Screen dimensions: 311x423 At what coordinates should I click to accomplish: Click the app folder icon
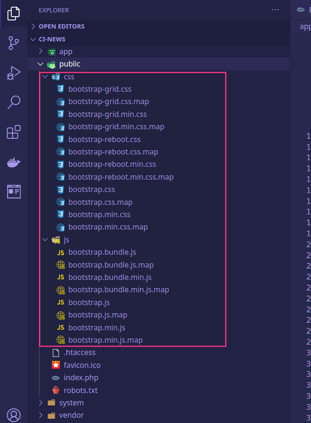[51, 51]
